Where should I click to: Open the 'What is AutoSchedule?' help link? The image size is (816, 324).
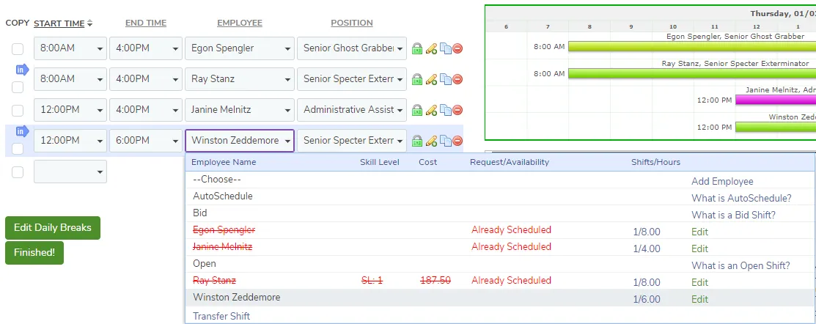(741, 198)
